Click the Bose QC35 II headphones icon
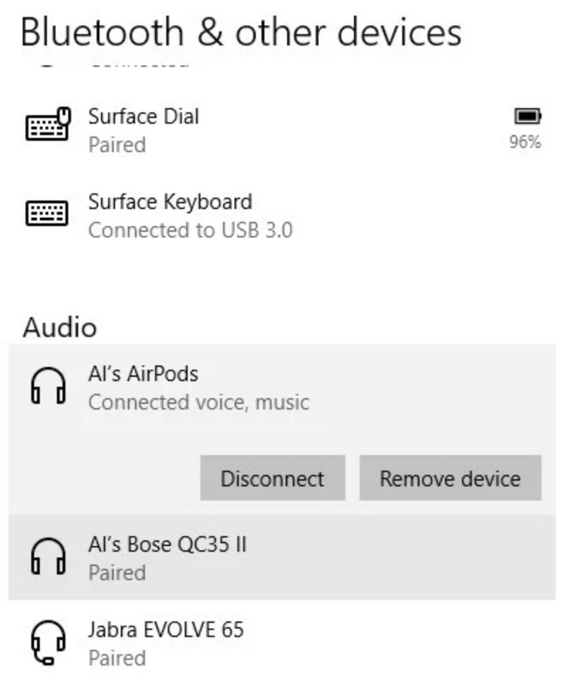 tap(48, 557)
